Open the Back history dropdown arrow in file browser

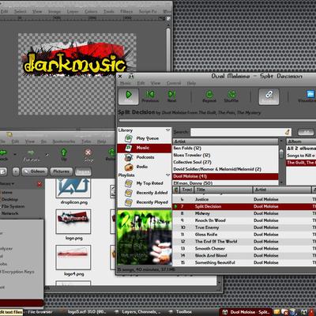point(15,154)
